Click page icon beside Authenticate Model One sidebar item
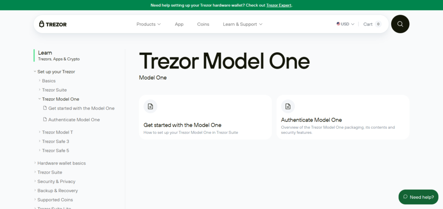The image size is (443, 209). 45,120
